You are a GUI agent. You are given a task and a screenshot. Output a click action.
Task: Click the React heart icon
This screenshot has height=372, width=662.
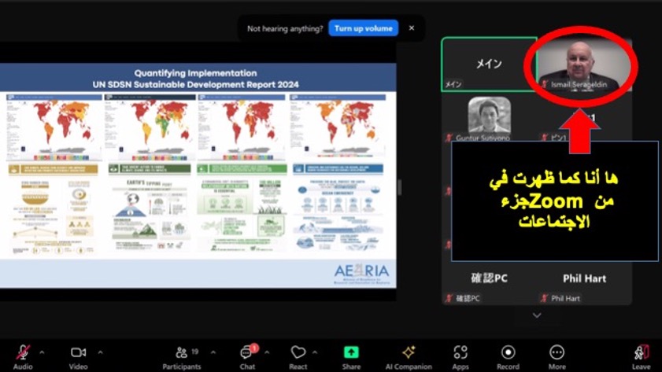[298, 352]
